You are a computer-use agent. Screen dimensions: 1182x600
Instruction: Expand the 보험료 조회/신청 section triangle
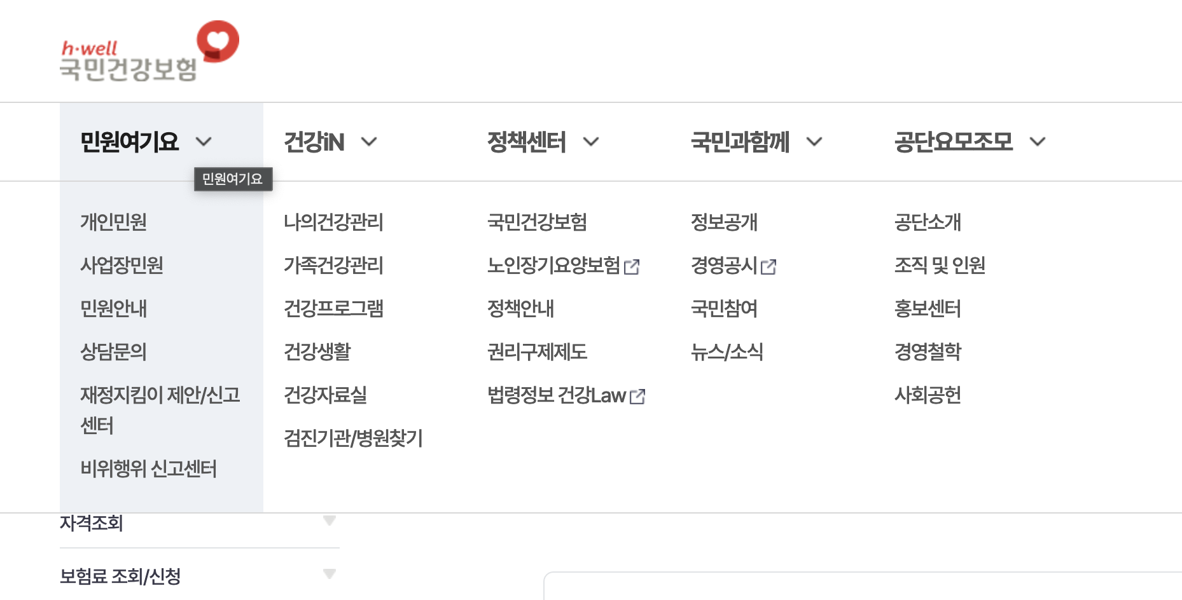click(330, 573)
